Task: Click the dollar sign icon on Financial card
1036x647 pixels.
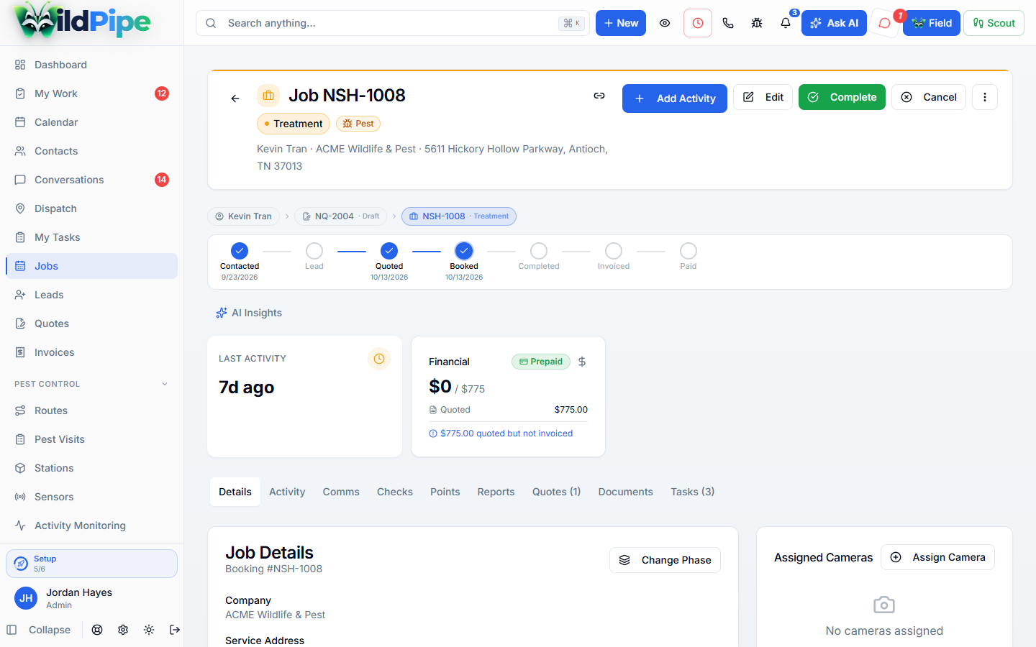Action: [x=582, y=362]
